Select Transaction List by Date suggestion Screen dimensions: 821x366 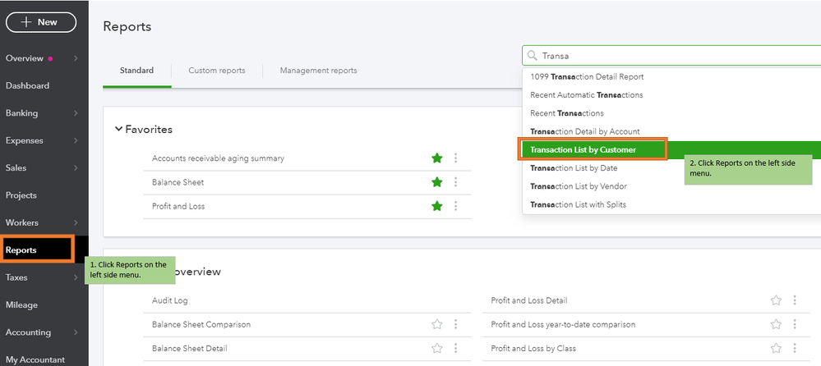[573, 168]
